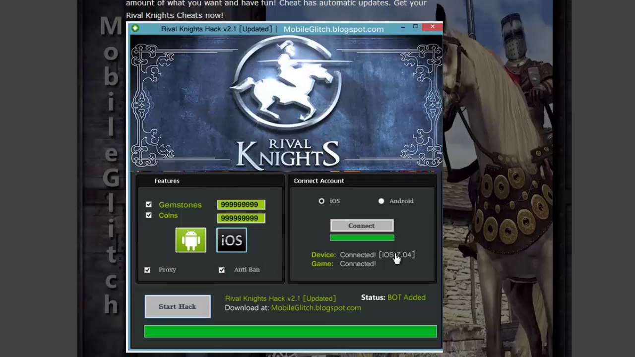Screen dimensions: 635x357
Task: Click the Game 'Connected!' status text
Action: pos(358,264)
